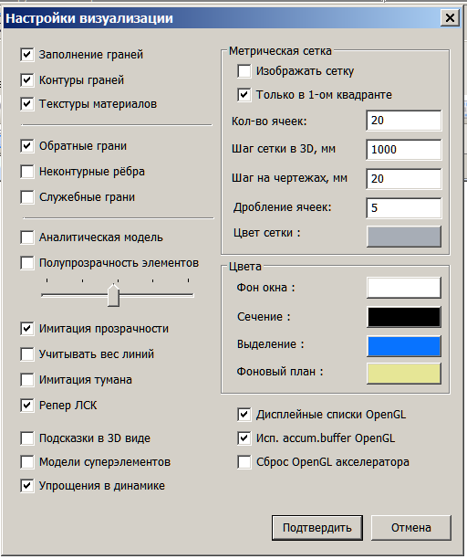The image size is (467, 559).
Task: Uncheck the Заполнение граней checkbox
Action: [x=27, y=55]
